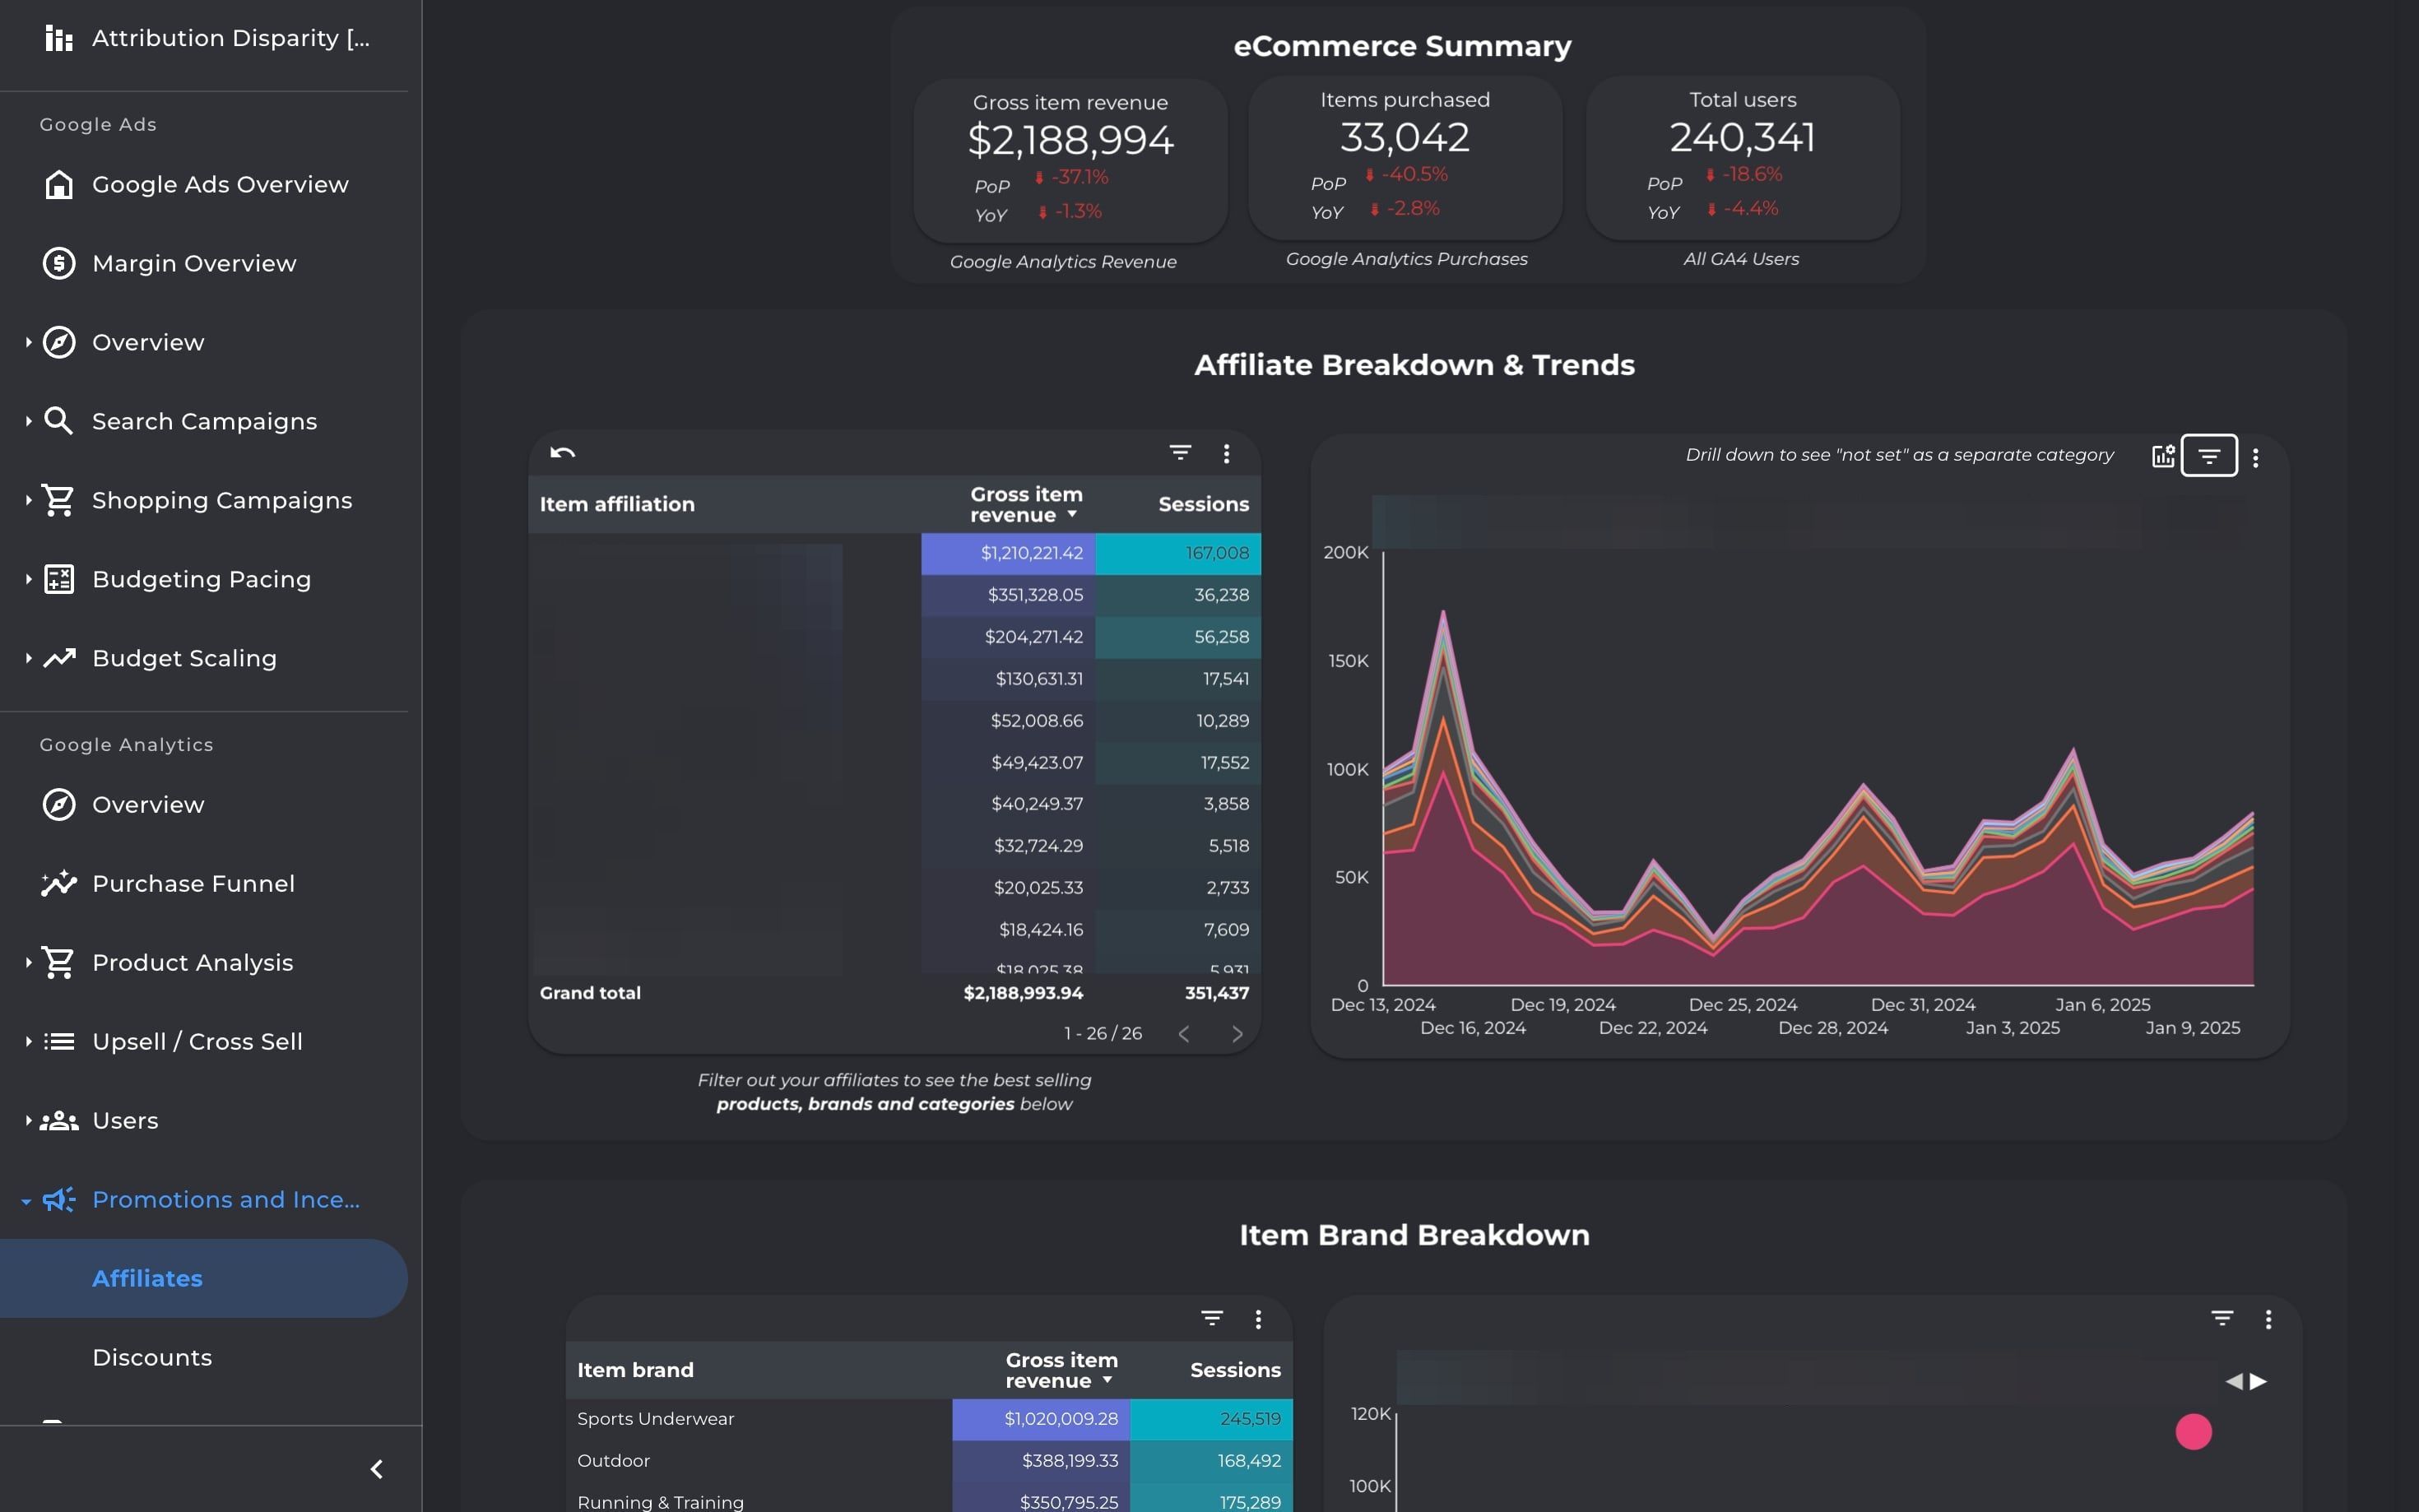Expand the Shopping Campaigns tree arrow
The width and height of the screenshot is (2419, 1512).
(28, 500)
